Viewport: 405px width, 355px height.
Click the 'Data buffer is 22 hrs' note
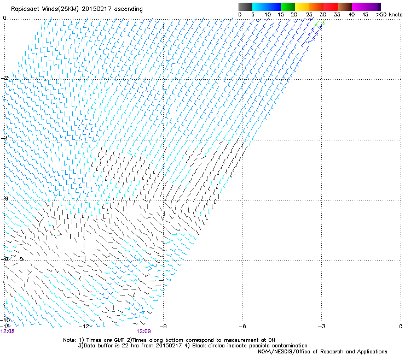click(x=193, y=346)
